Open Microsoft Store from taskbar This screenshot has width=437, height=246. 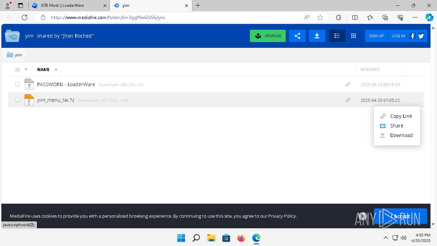pyautogui.click(x=226, y=238)
